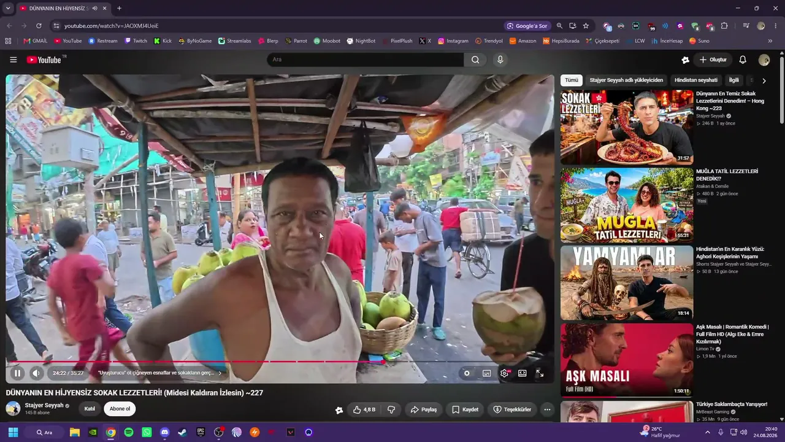Image resolution: width=785 pixels, height=442 pixels.
Task: Switch to theater mode view
Action: click(x=523, y=373)
